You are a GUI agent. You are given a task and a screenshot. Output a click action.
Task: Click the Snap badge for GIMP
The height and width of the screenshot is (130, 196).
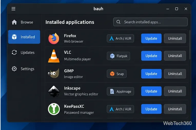coord(117,74)
